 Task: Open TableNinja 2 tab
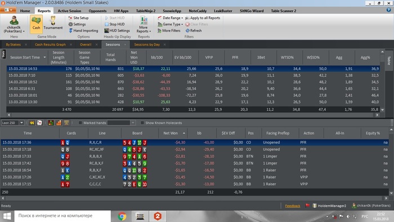tap(146, 11)
